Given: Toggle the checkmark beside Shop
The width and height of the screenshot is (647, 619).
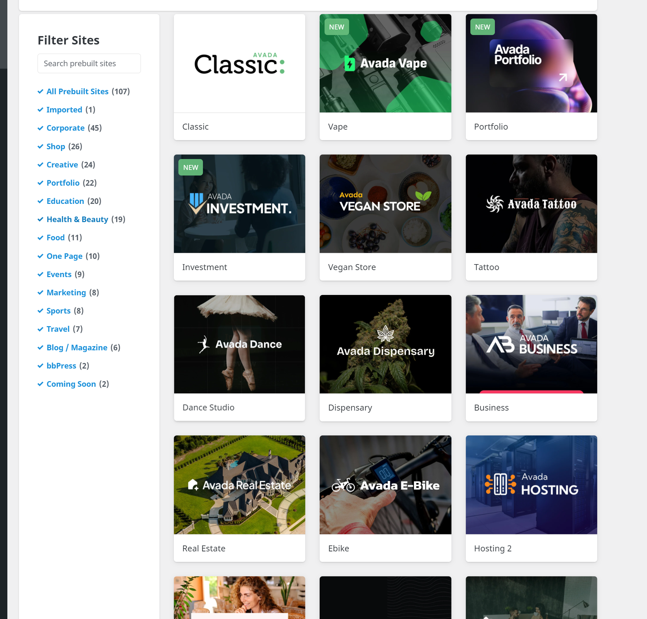Looking at the screenshot, I should coord(40,146).
